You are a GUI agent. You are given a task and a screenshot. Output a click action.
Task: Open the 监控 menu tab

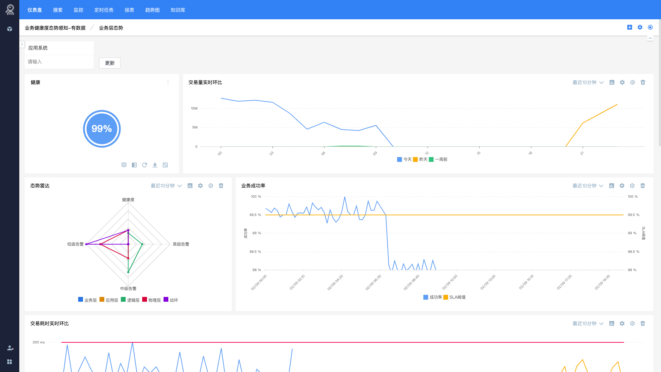(78, 10)
